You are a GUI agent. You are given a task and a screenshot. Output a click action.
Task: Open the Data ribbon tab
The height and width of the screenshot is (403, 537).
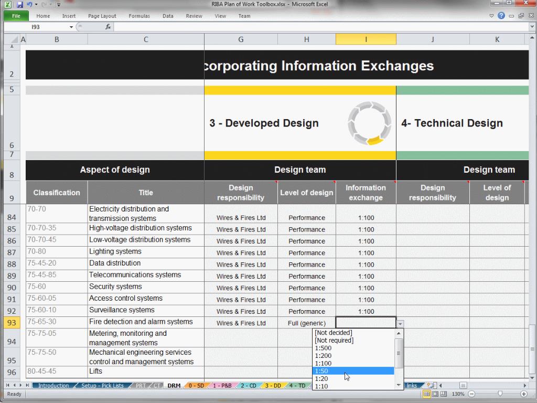click(168, 16)
